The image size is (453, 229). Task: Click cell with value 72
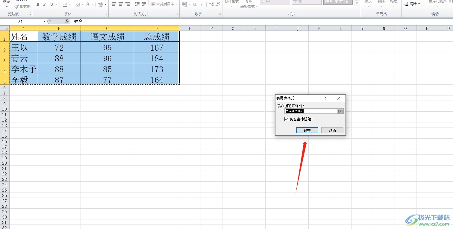click(x=59, y=47)
